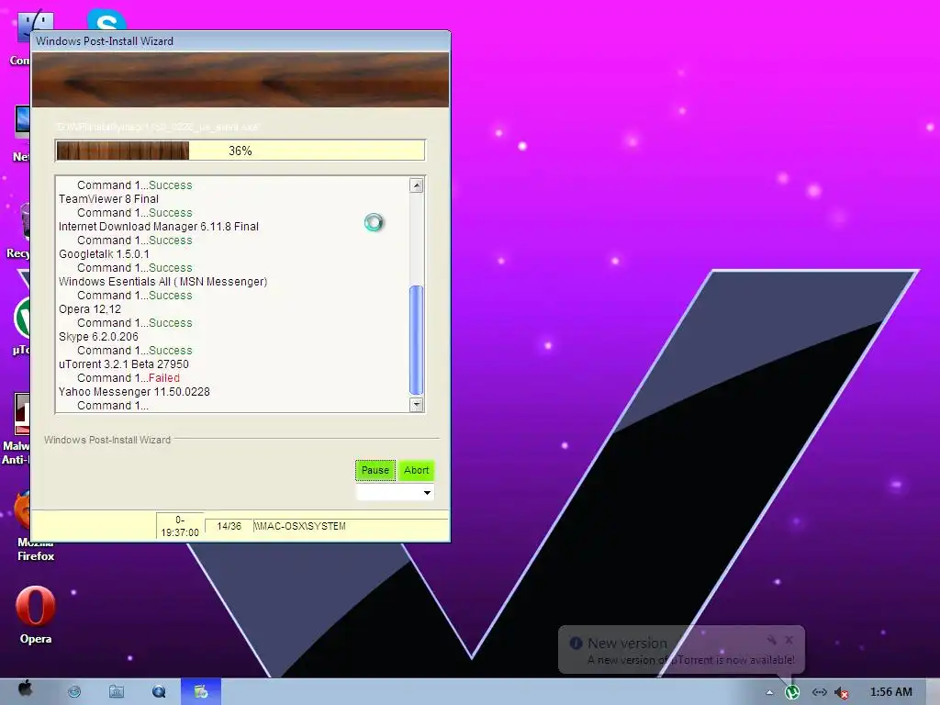940x705 pixels.
Task: Select Yahoo Messenger 11.50.0228 log entry
Action: (134, 392)
